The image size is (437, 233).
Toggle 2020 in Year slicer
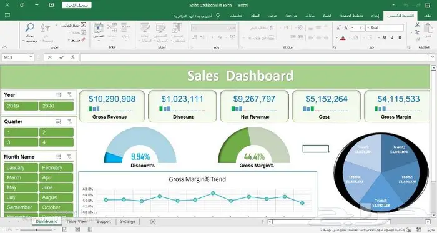56,106
